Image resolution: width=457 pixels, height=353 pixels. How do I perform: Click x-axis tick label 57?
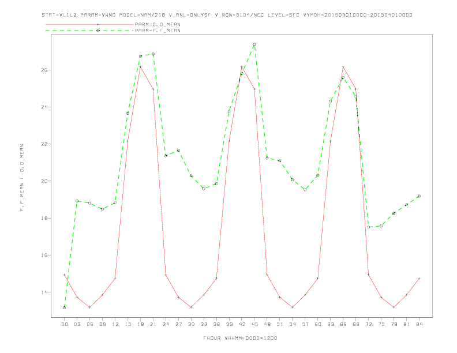tap(305, 324)
